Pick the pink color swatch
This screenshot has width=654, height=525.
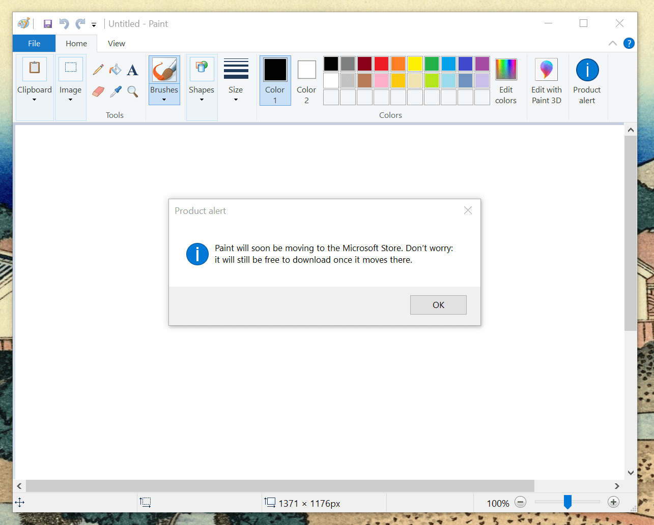pyautogui.click(x=381, y=80)
